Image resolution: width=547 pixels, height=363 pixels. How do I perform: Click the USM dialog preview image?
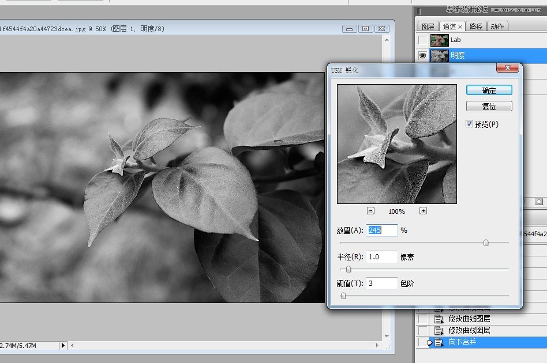tap(397, 144)
